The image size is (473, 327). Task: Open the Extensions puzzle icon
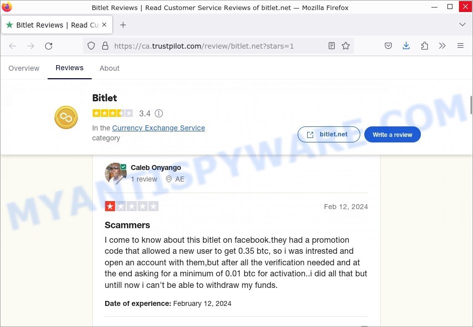point(424,46)
